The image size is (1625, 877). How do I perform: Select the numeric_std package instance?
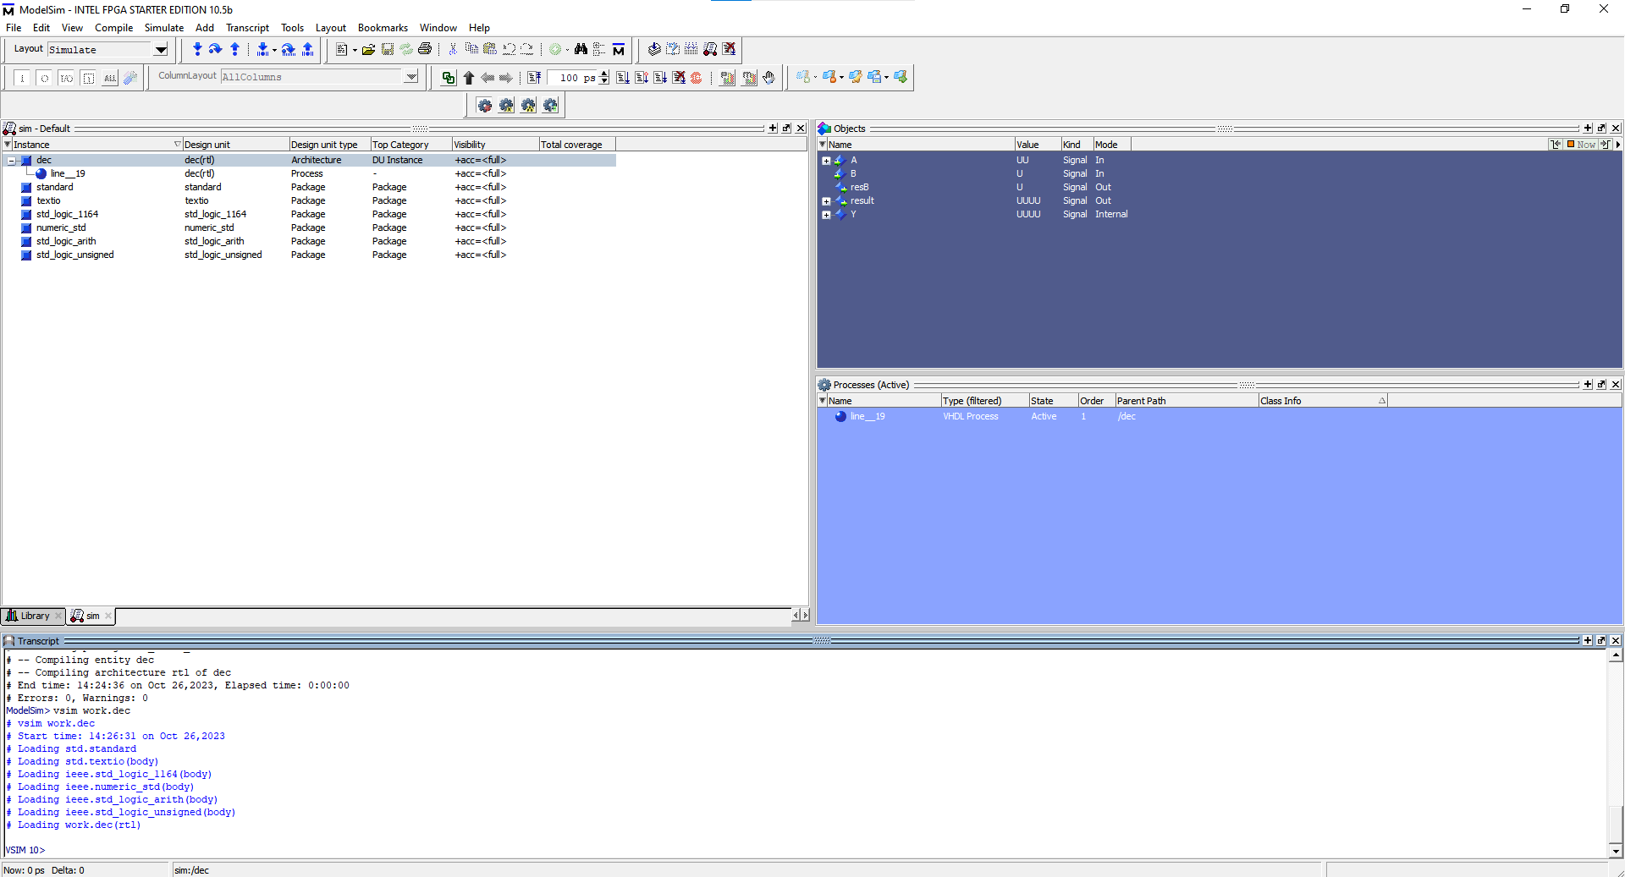click(61, 228)
